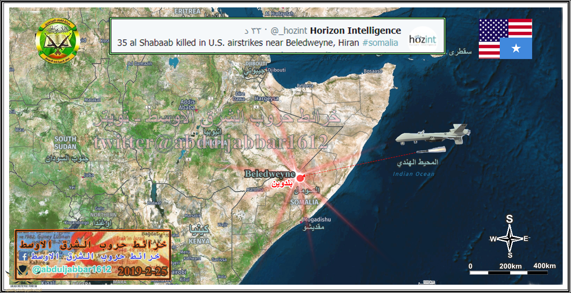Click the Gulf of Aden label
The width and height of the screenshot is (571, 293).
click(335, 59)
